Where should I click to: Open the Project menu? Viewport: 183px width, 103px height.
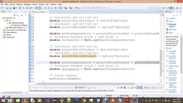point(41,4)
